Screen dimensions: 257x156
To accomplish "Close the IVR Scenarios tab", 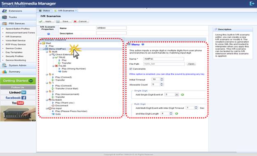I will (x=76, y=11).
